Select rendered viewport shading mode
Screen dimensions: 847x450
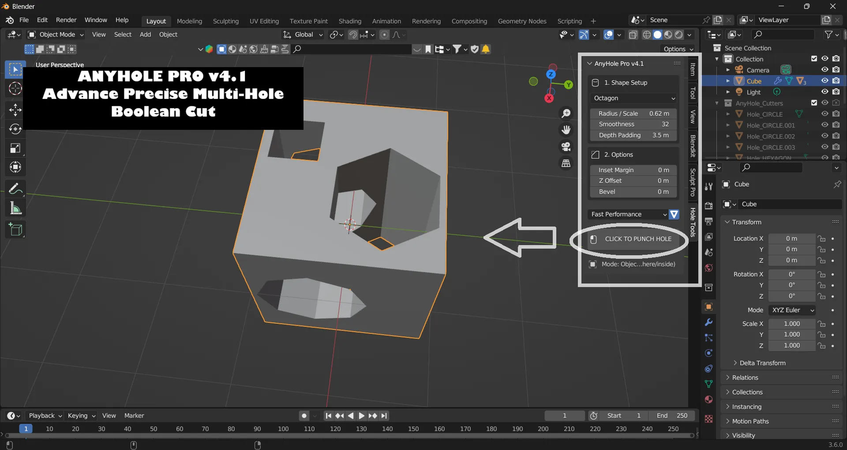point(679,35)
